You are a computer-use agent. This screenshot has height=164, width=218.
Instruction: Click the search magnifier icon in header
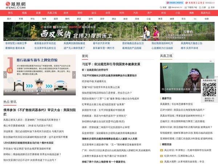(161, 7)
